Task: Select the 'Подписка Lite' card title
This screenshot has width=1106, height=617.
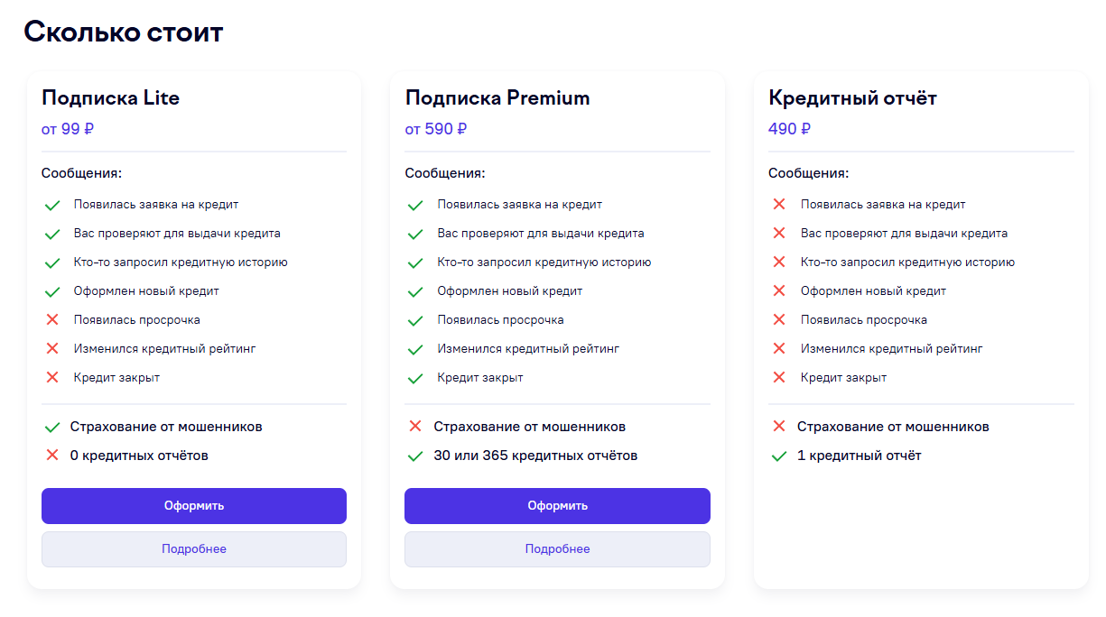Action: point(111,98)
